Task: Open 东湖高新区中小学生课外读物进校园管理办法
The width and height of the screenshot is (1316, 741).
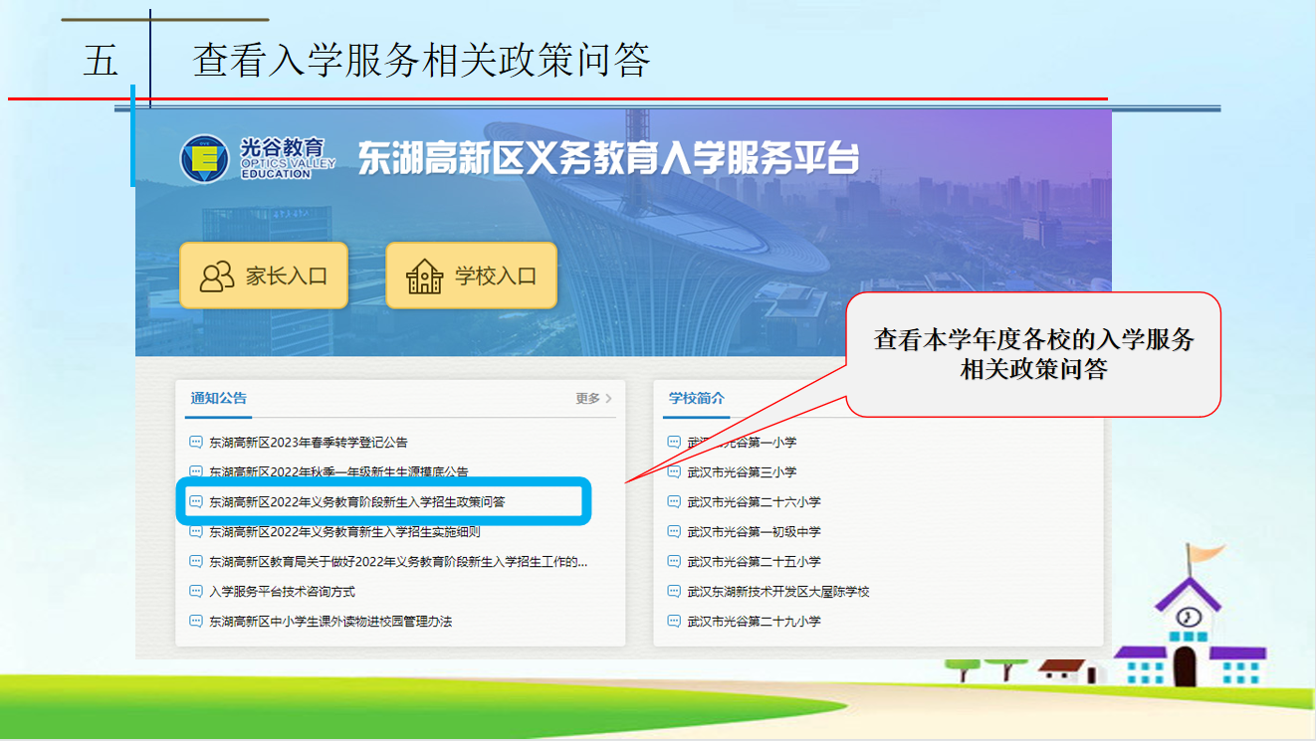Action: 330,622
